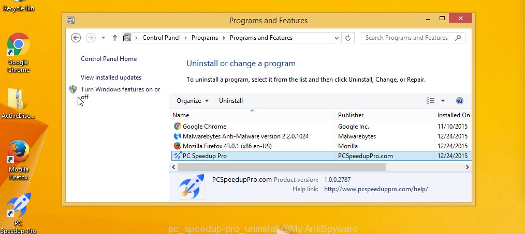This screenshot has height=234, width=525.
Task: Expand the address bar history dropdown
Action: click(x=336, y=38)
